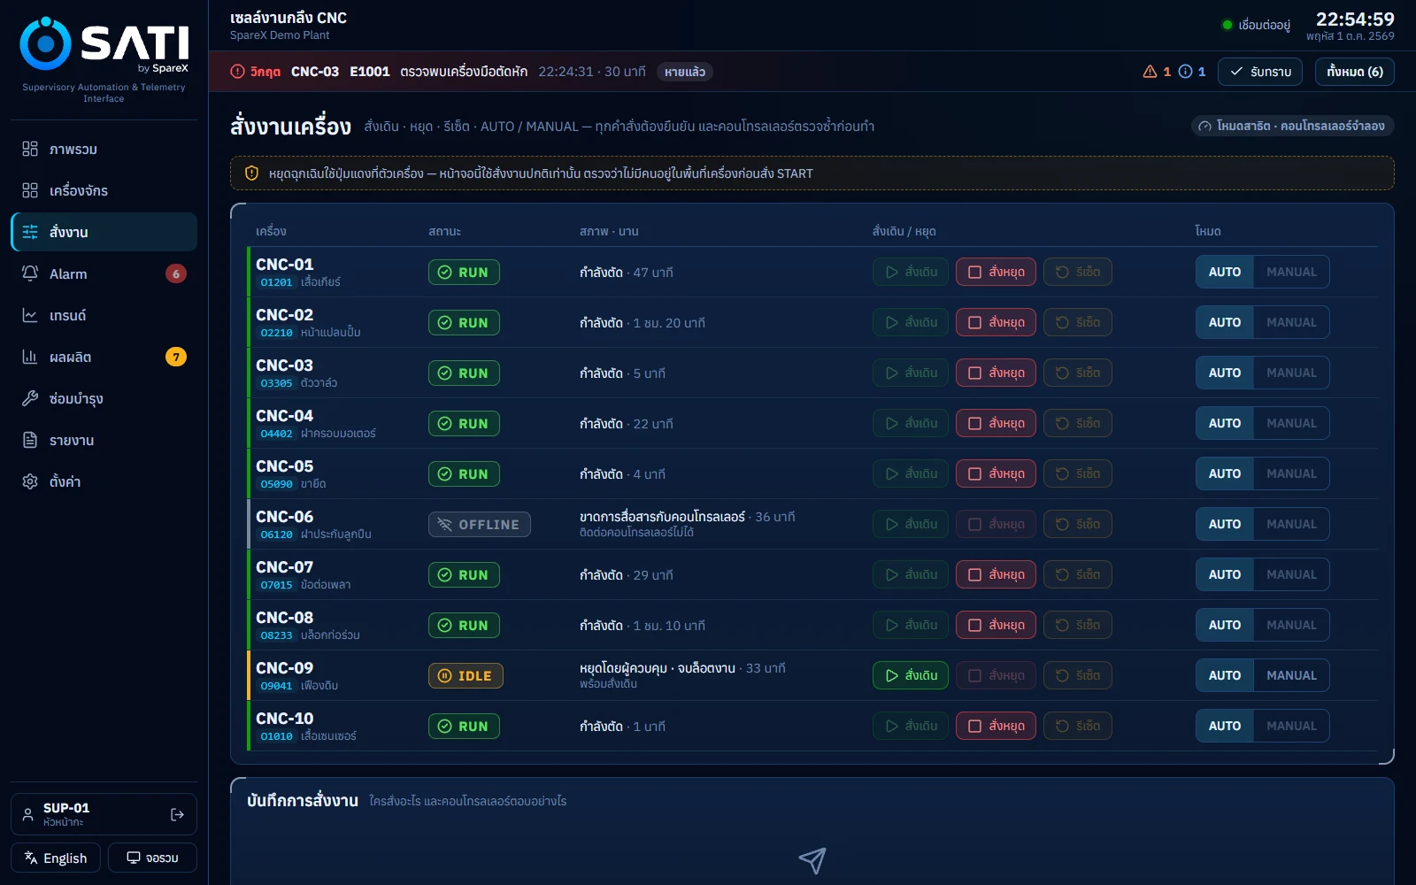Start CNC-09 with สั่งเดิน button

(x=911, y=675)
